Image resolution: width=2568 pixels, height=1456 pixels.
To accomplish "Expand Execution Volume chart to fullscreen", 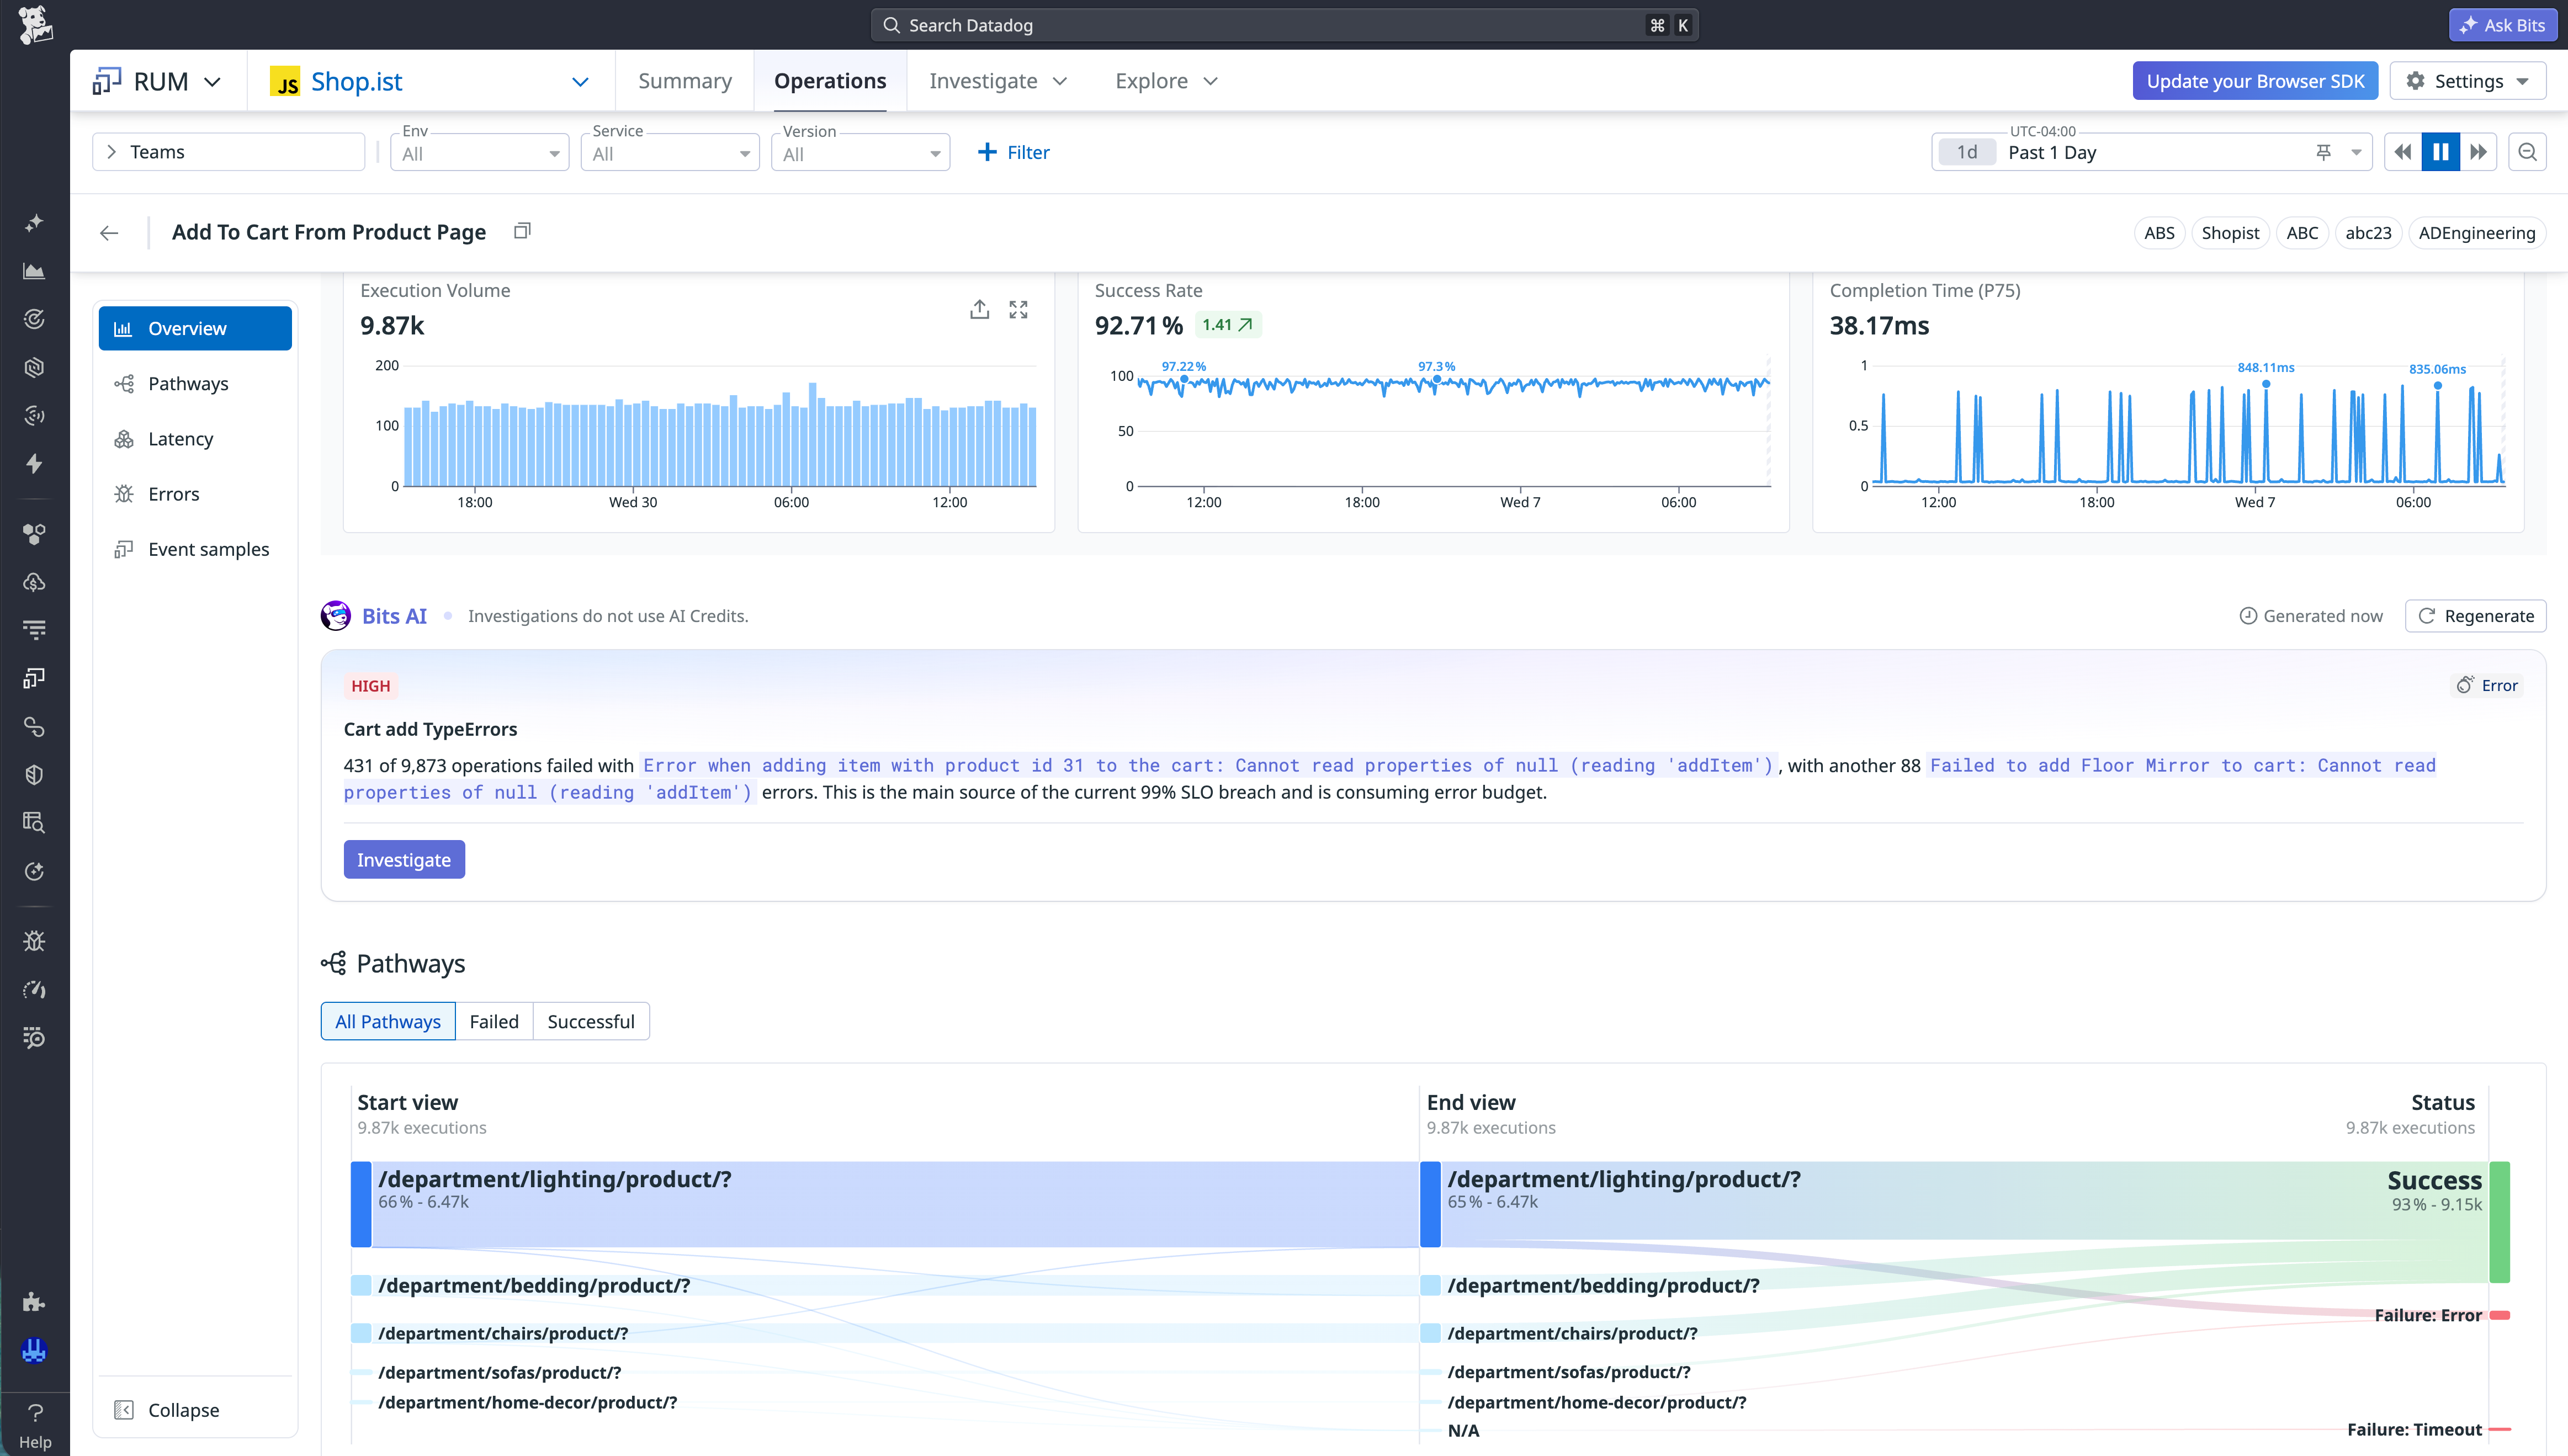I will (x=1018, y=310).
